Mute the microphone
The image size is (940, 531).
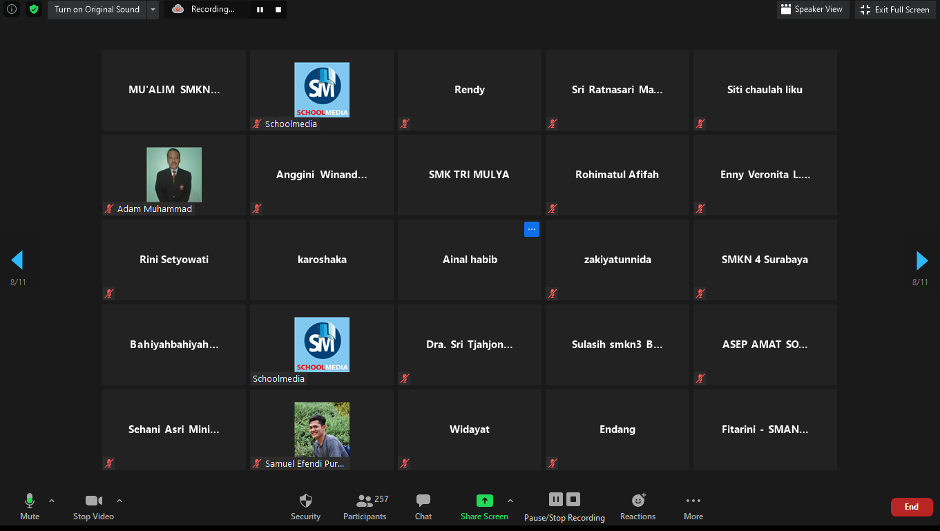30,501
